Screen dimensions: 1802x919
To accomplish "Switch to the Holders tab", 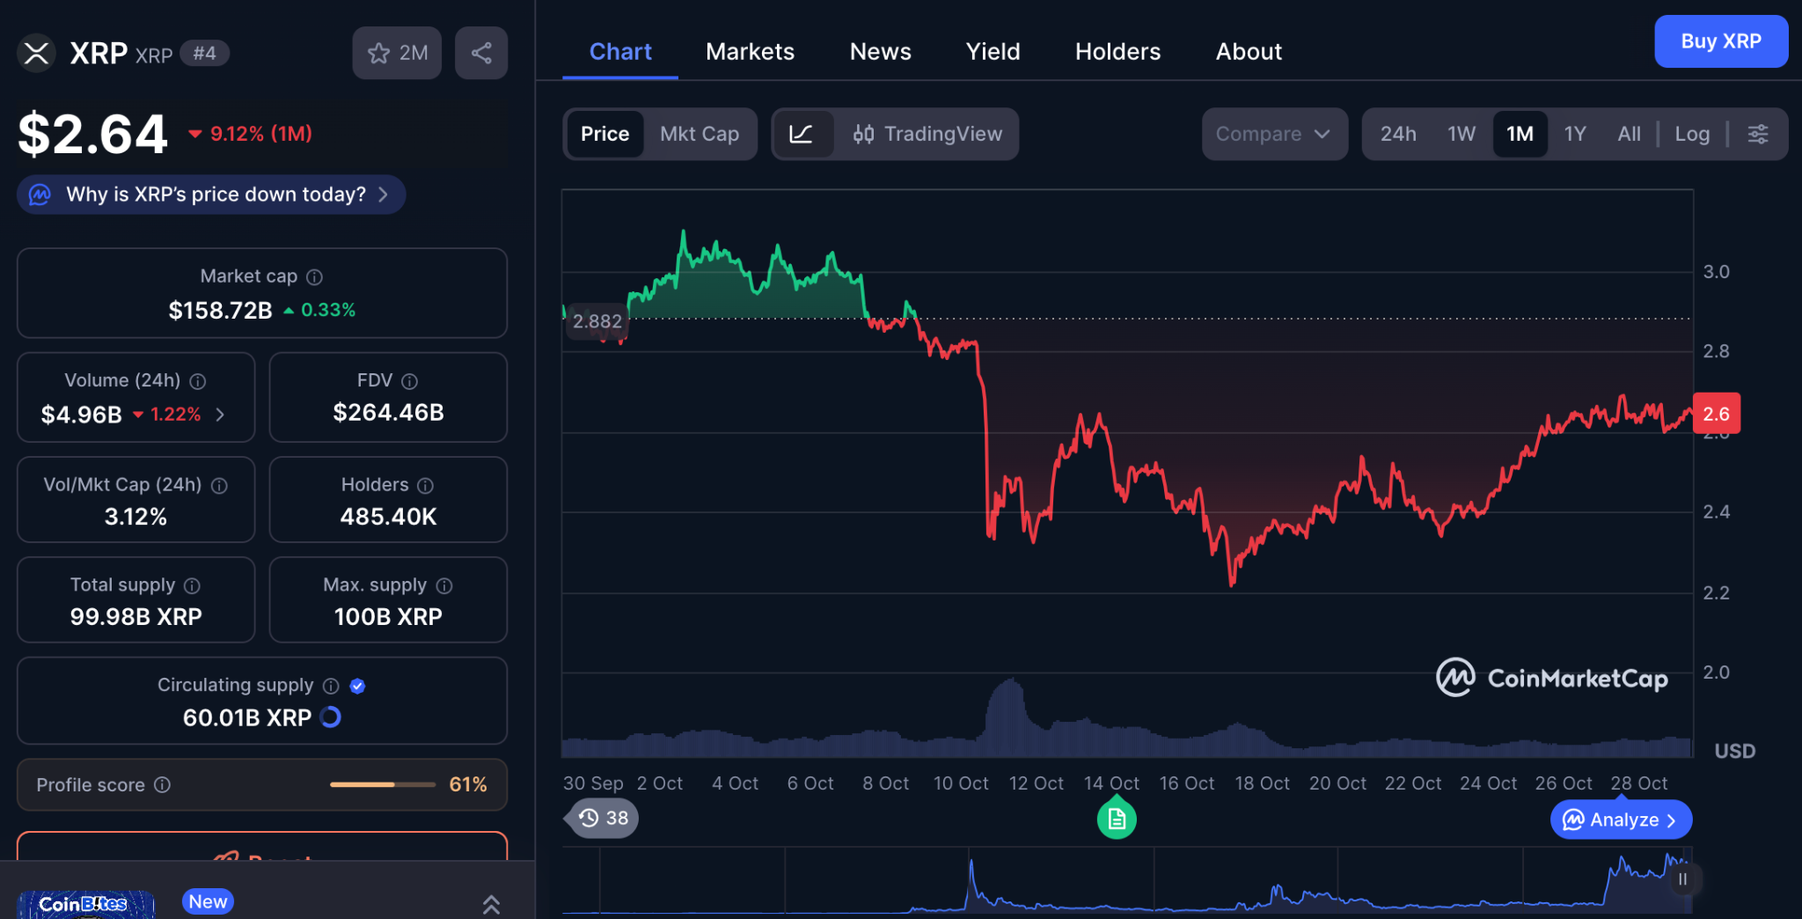I will 1117,52.
